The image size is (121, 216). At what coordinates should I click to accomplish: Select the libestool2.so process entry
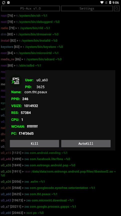(x=58, y=173)
